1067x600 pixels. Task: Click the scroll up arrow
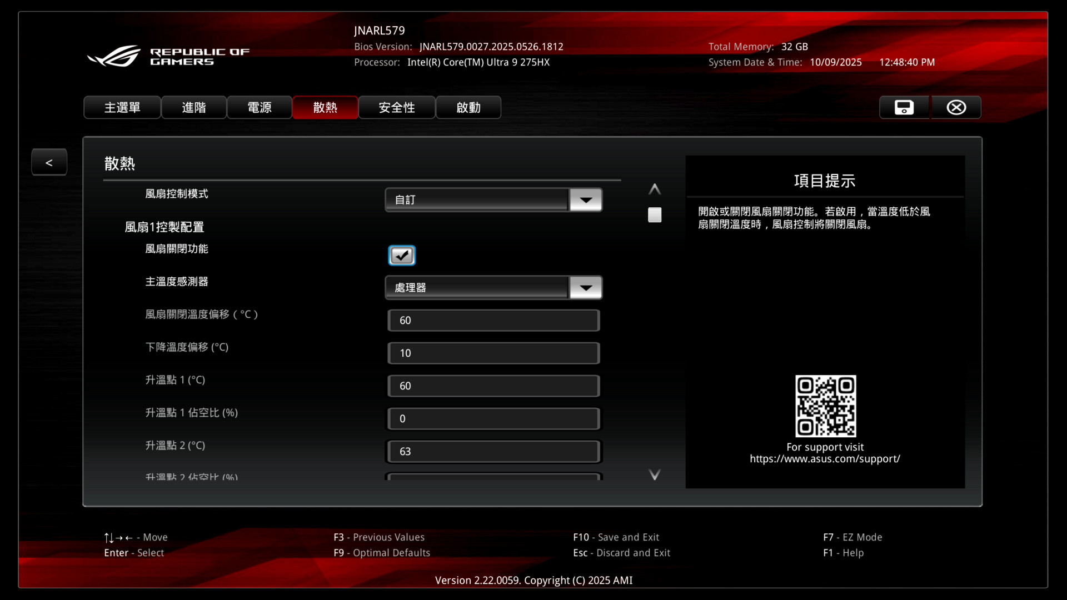[654, 189]
